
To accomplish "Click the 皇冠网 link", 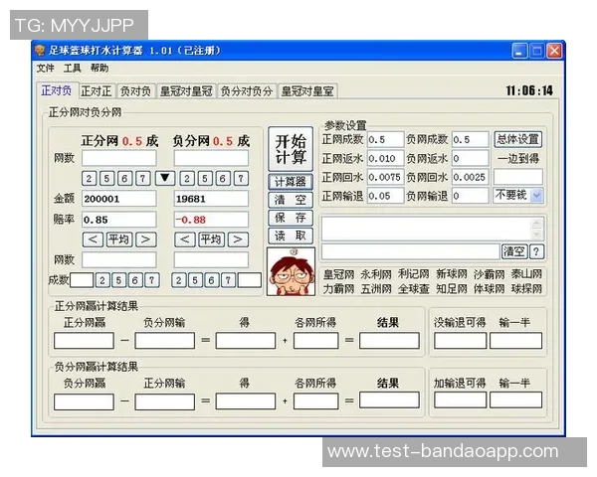I will point(338,274).
